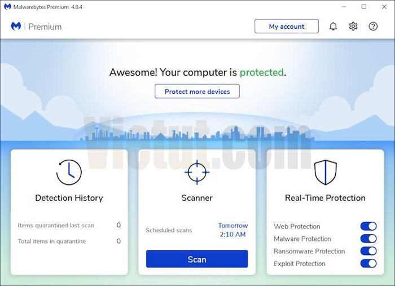The width and height of the screenshot is (395, 286).
Task: Click the Tomorrow 2:10 AM schedule
Action: 232,230
